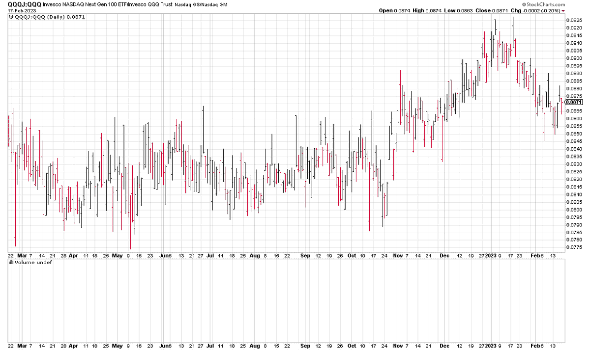Click the Jul label under the price chart
The height and width of the screenshot is (350, 590).
pos(210,256)
